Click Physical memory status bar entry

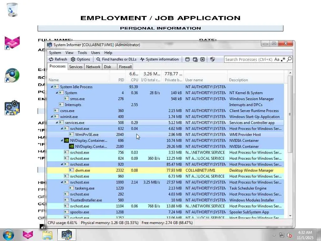109,222
